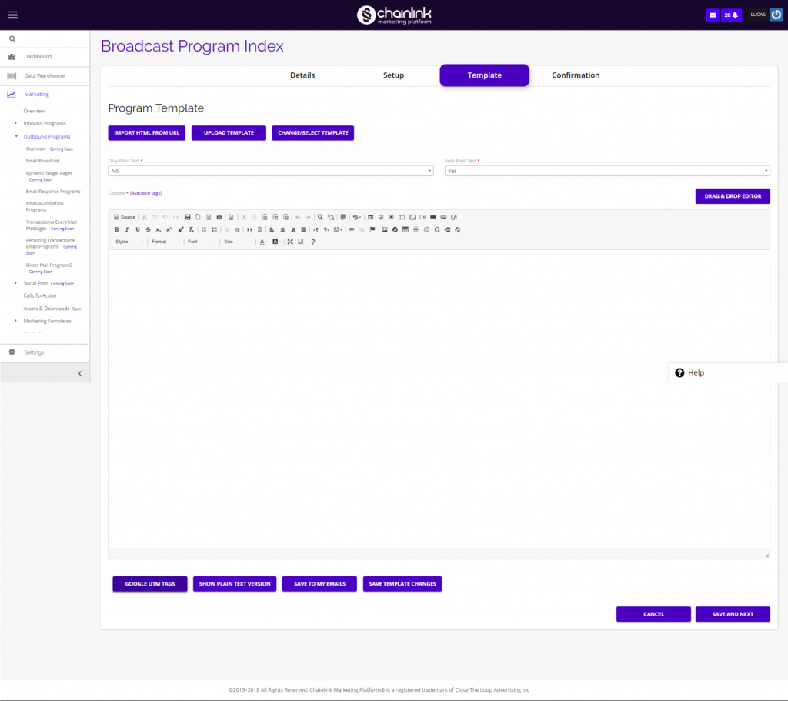Select the Bold formatting icon

click(116, 229)
